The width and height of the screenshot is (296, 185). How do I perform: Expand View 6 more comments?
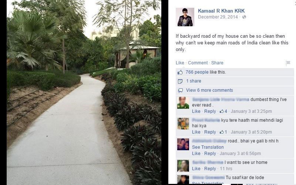point(209,90)
